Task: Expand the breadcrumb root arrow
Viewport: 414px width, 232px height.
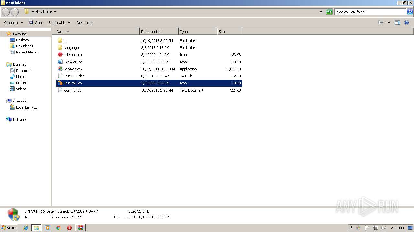Action: click(32, 12)
